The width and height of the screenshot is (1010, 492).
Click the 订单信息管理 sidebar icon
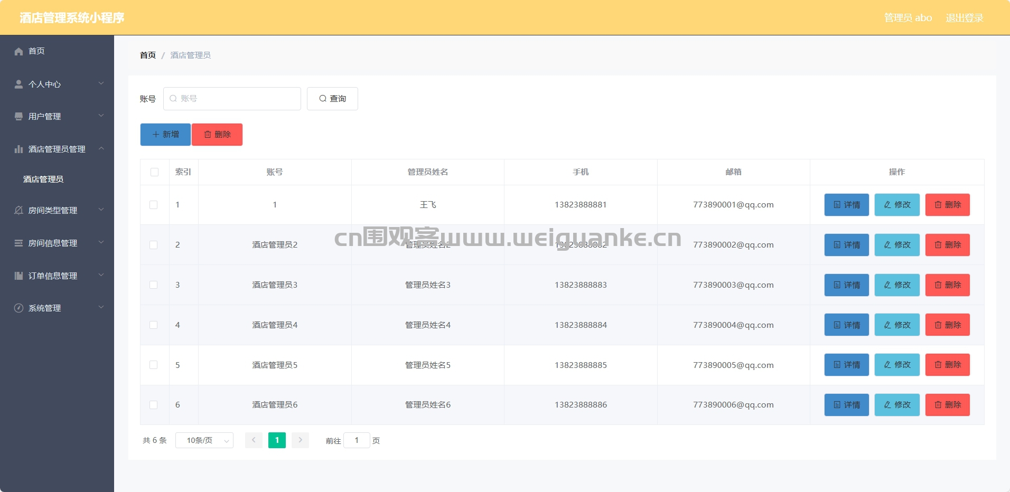click(18, 276)
